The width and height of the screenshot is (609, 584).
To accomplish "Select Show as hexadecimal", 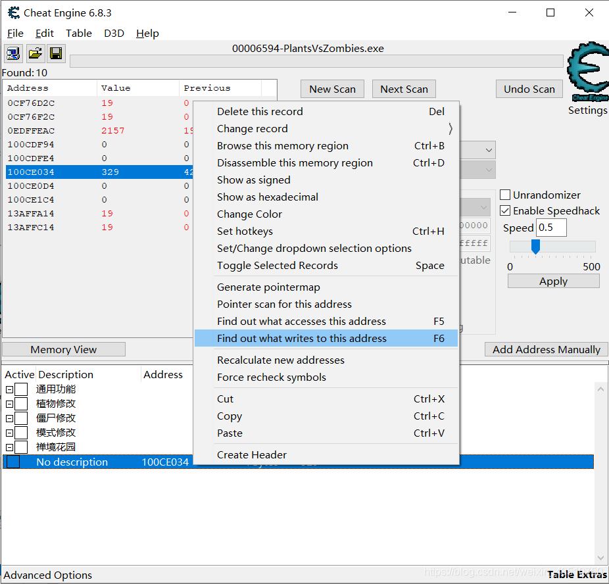I will coord(326,197).
